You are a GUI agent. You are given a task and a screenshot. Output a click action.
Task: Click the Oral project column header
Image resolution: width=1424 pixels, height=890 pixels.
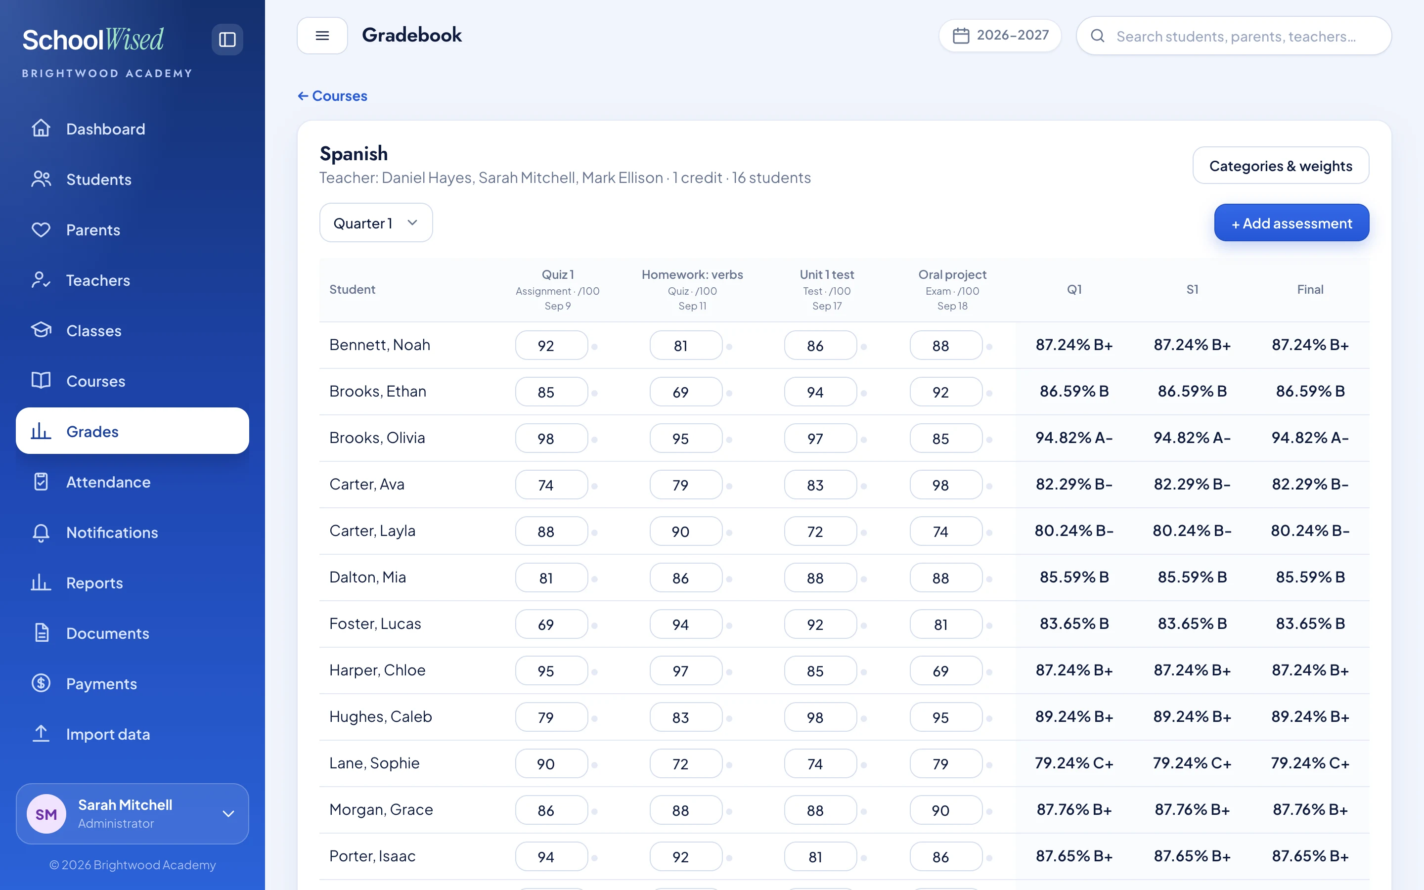[952, 289]
